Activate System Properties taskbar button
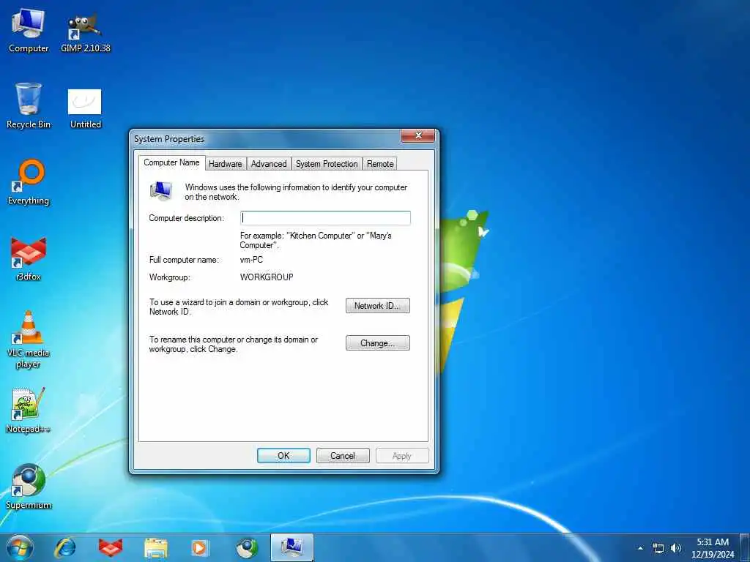The image size is (750, 562). click(292, 547)
